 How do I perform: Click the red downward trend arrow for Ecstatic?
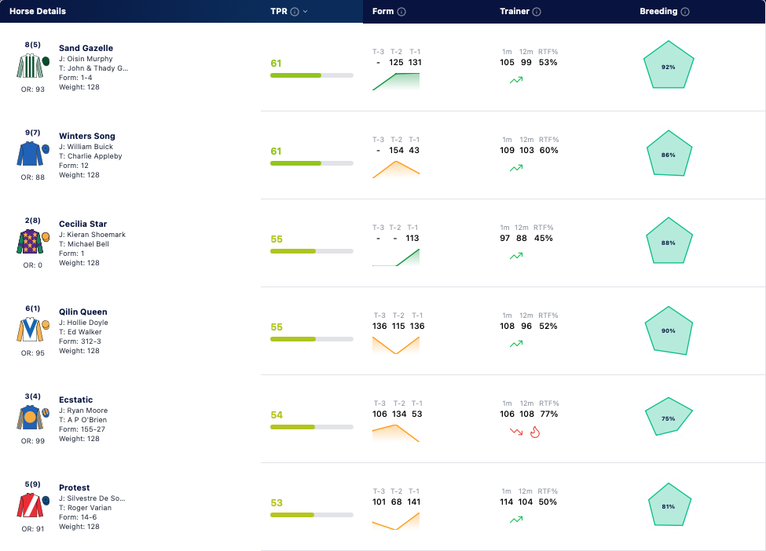tap(516, 432)
